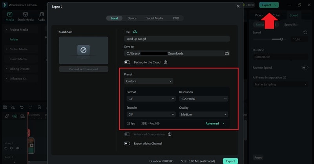Toggle Backup to the Cloud switch
Screen dimensions: 314x164
(127, 62)
